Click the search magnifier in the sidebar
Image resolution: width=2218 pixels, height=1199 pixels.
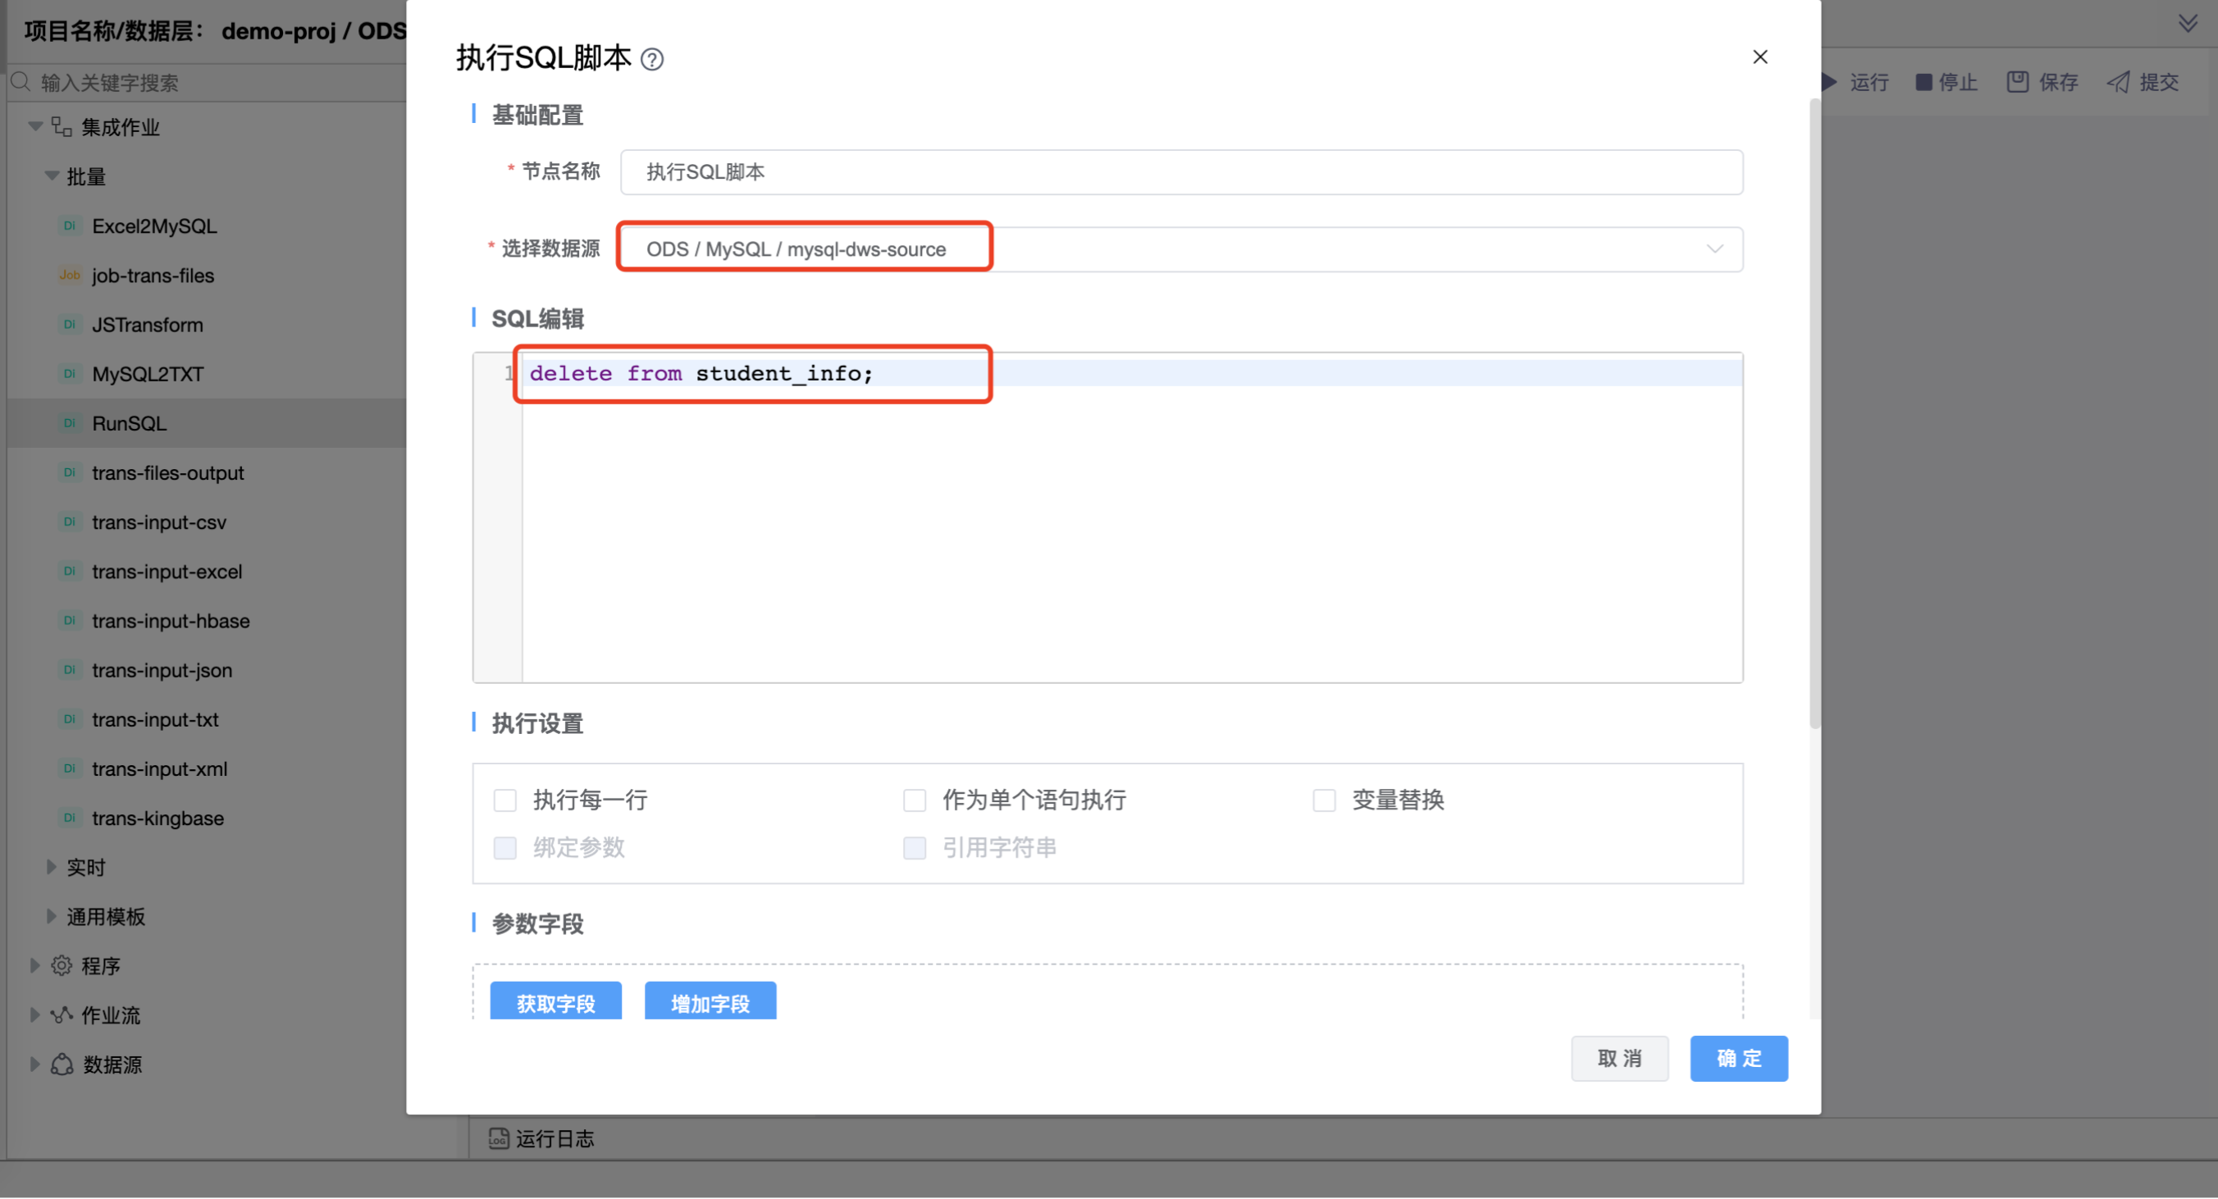[21, 82]
